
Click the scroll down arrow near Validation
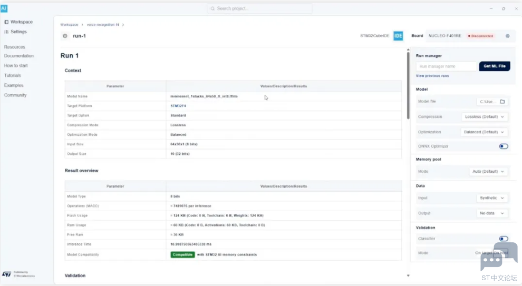point(408,275)
